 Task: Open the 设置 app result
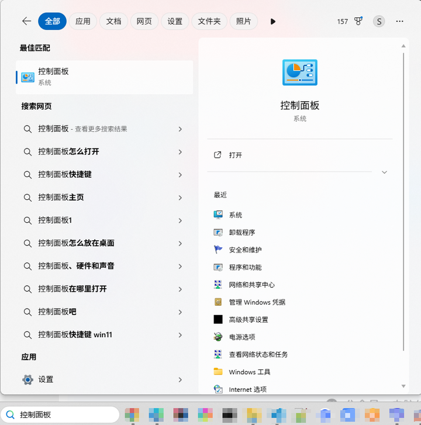(x=104, y=379)
